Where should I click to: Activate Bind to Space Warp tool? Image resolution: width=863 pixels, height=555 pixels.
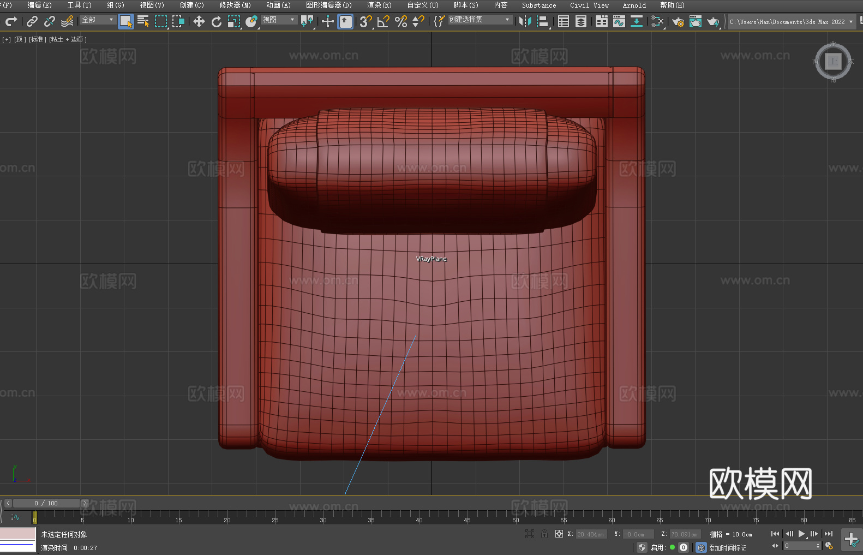(67, 21)
